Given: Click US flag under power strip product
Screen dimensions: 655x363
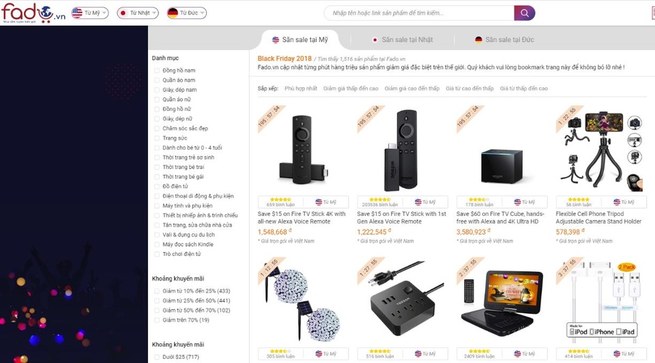Looking at the screenshot, I should (418, 353).
